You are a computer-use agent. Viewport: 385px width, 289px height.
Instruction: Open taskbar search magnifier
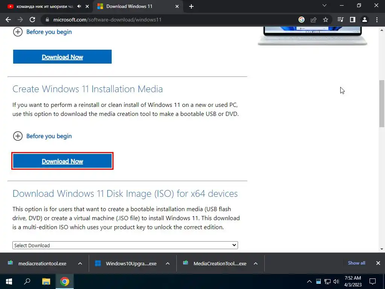tap(27, 281)
